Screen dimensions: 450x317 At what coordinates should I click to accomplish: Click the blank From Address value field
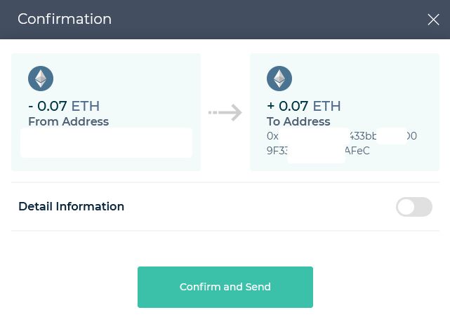tap(106, 142)
